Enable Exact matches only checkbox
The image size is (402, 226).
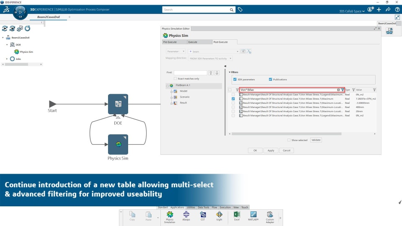[x=175, y=79]
